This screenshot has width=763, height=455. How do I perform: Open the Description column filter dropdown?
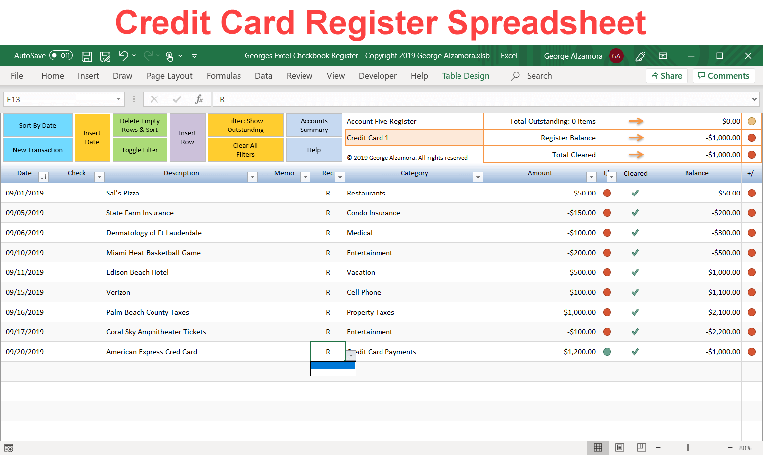252,177
